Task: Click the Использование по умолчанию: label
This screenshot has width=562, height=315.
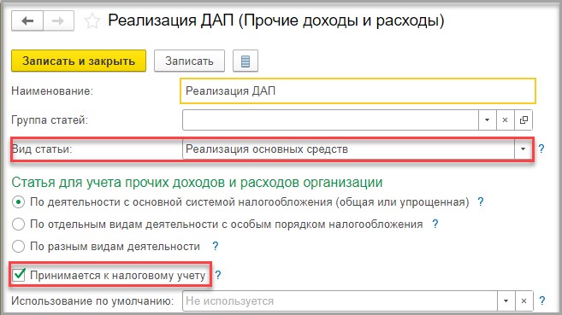Action: pyautogui.click(x=92, y=301)
